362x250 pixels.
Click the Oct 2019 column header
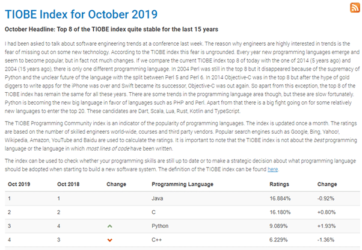click(19, 184)
